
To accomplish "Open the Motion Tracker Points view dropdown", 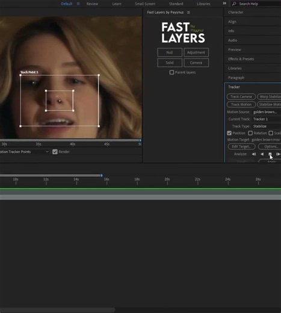I will (25, 152).
